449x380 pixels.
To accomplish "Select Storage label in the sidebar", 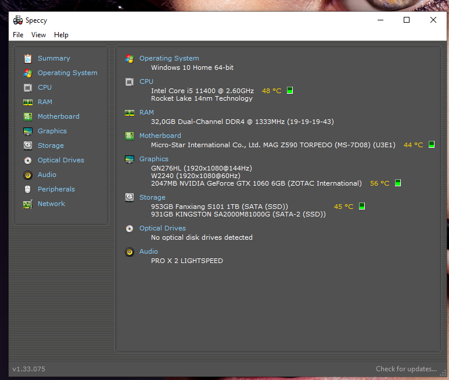I will point(51,145).
